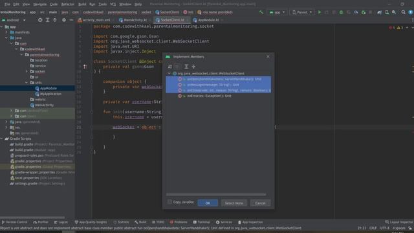Open Project panel gear options
The height and width of the screenshot is (233, 414).
pos(64,20)
